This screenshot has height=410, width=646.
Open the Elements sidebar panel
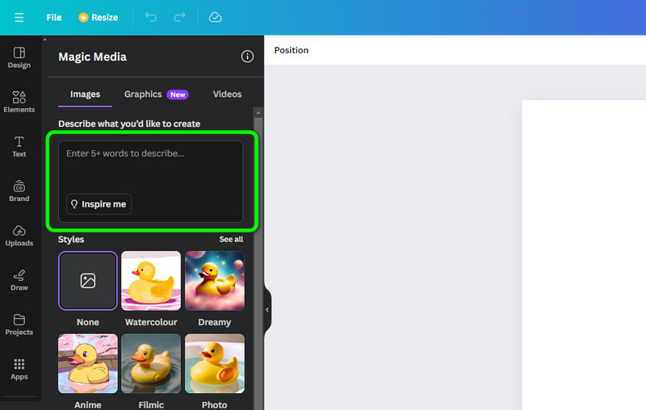(x=19, y=102)
